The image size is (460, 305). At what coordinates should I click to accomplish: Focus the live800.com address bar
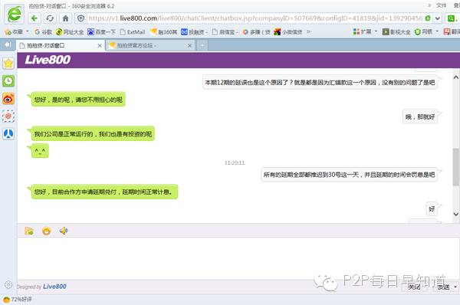255,18
